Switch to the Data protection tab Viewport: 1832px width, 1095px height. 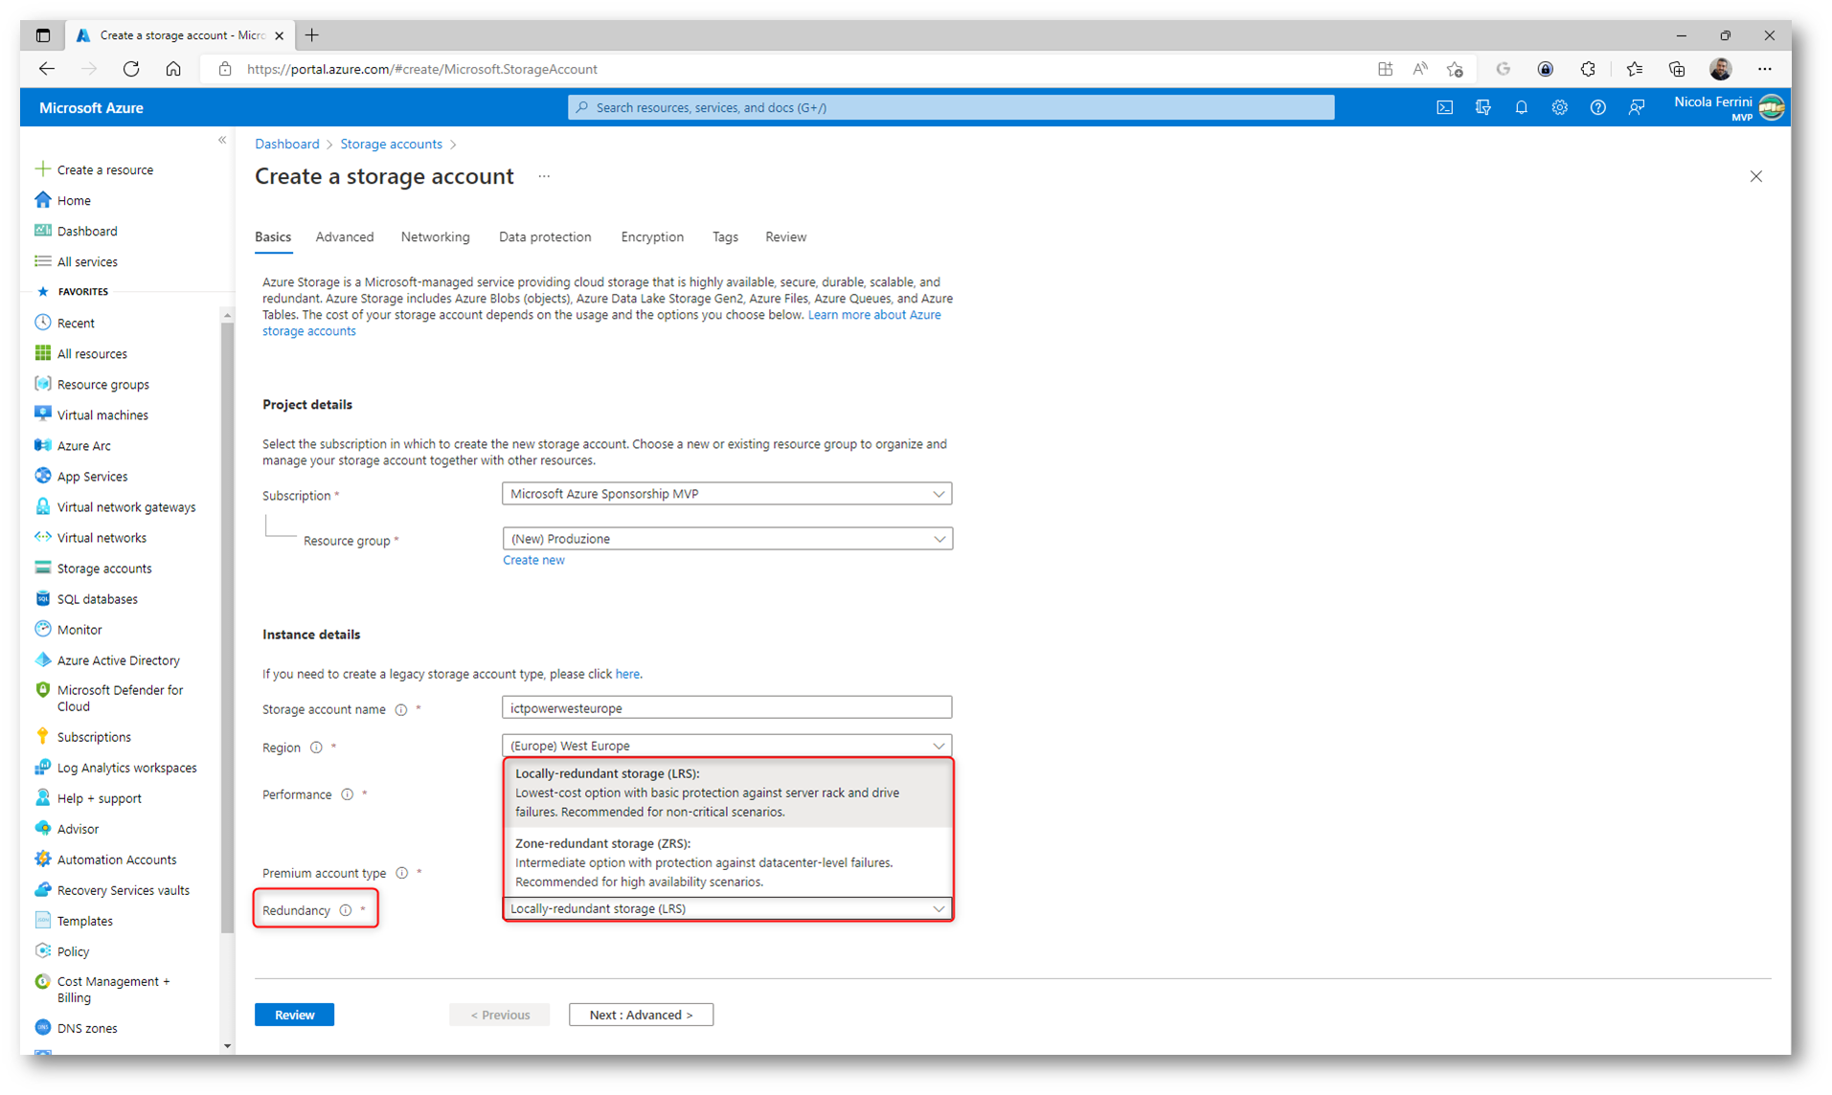coord(545,236)
